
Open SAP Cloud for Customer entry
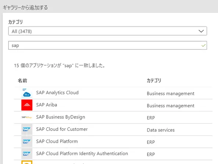(x=62, y=129)
